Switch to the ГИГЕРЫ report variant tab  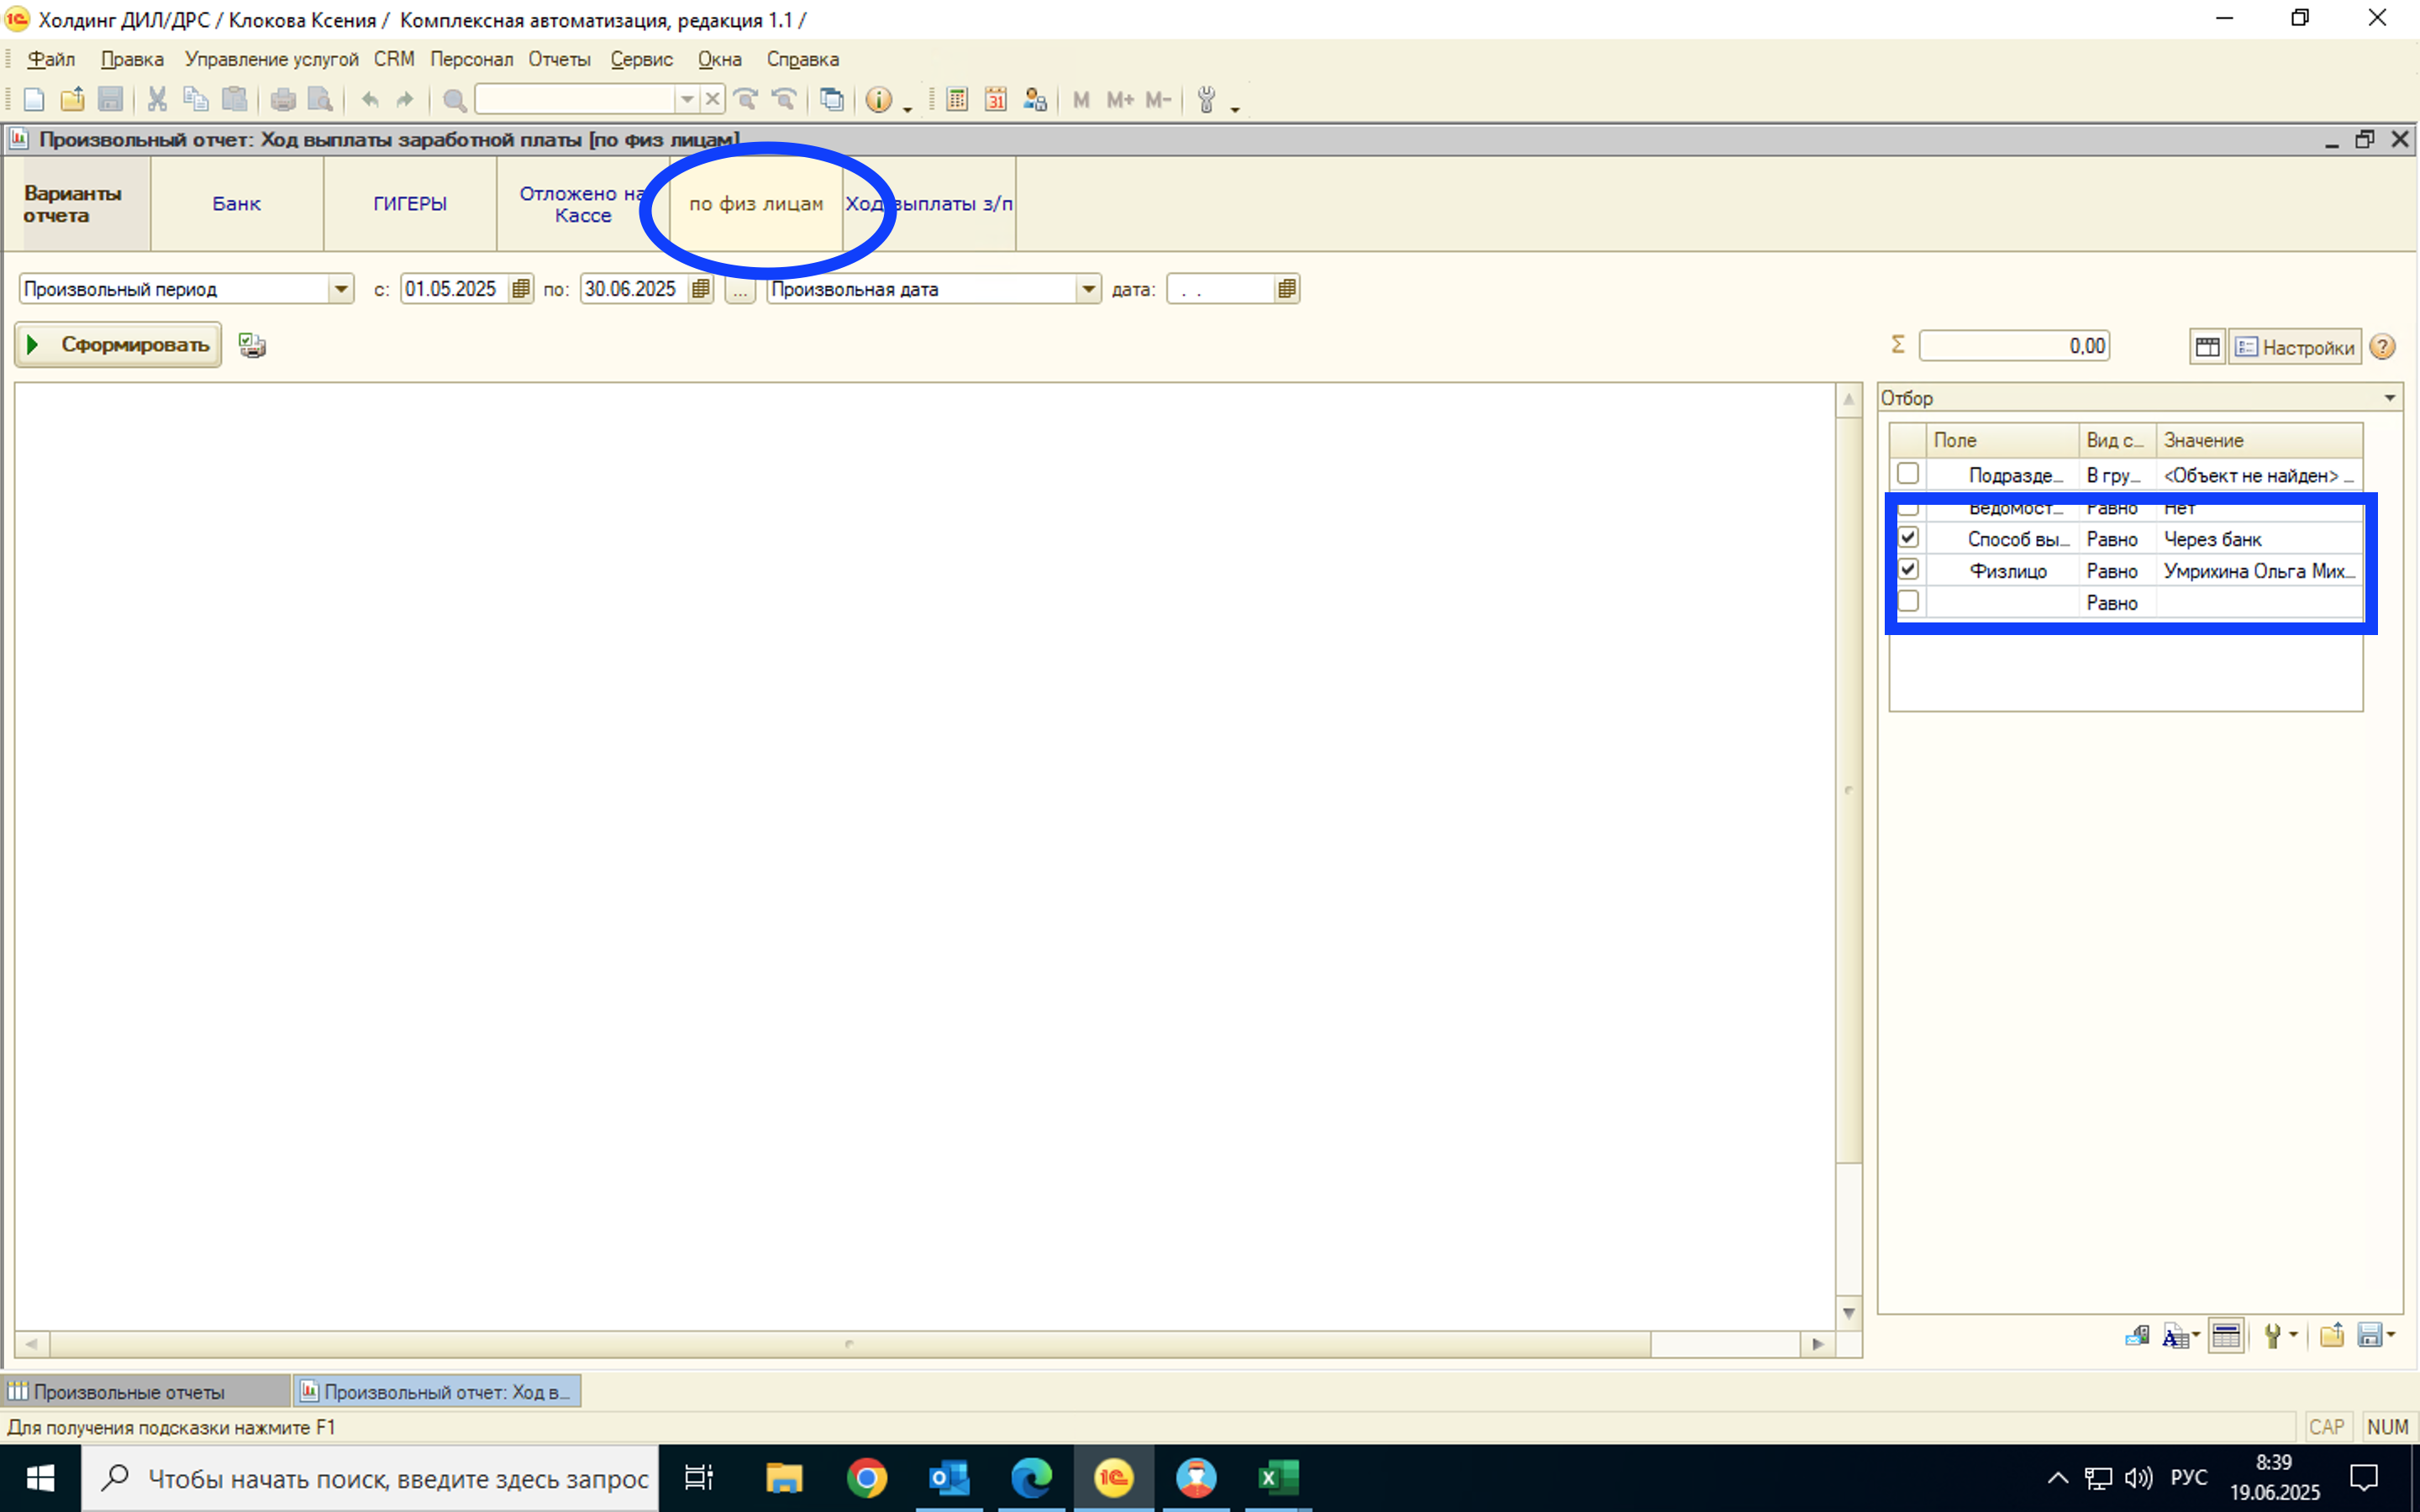(x=410, y=204)
